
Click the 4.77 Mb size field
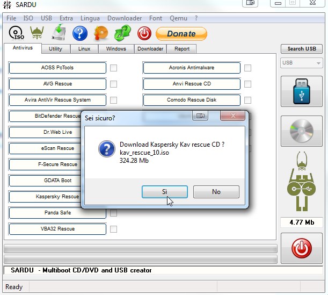302,222
